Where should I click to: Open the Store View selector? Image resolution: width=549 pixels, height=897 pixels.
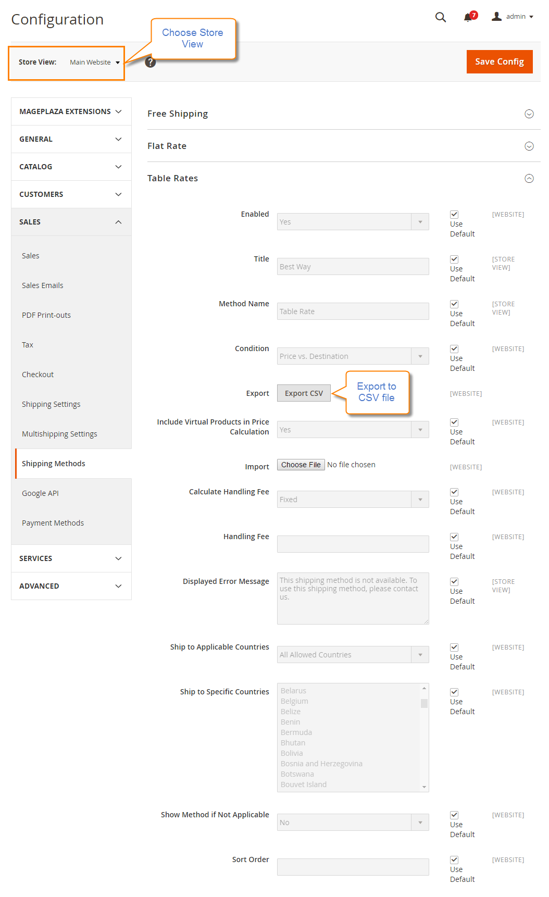94,62
